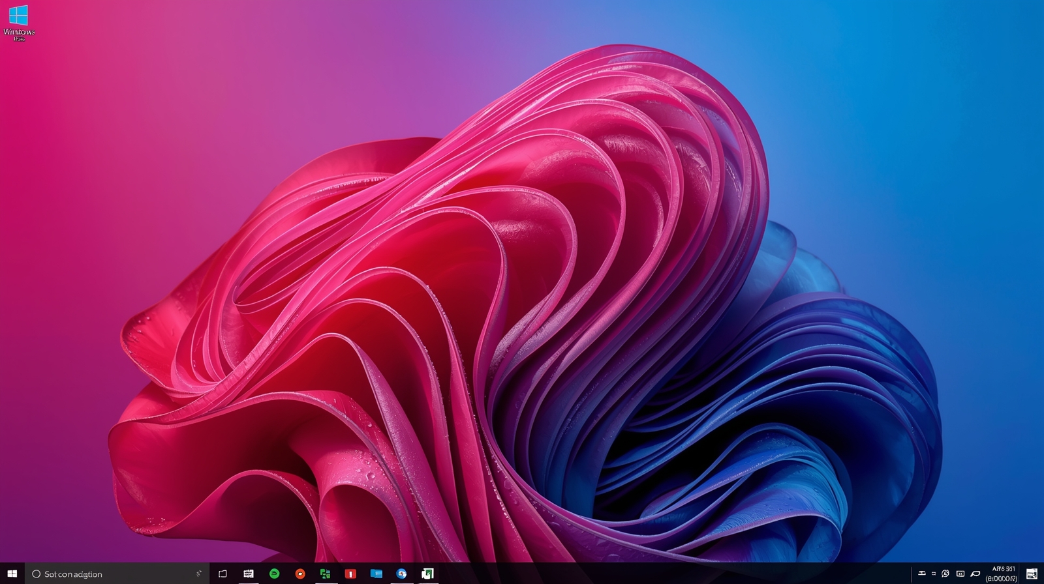
Task: Open the red square exclamation app icon
Action: (x=350, y=574)
